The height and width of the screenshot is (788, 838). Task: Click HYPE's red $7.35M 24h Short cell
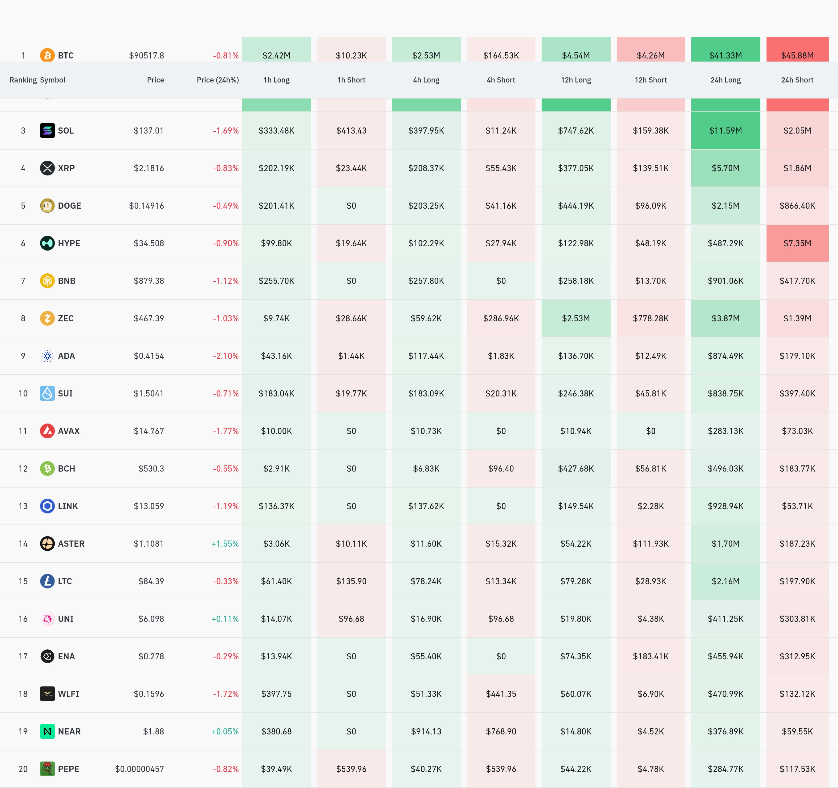[x=797, y=243]
